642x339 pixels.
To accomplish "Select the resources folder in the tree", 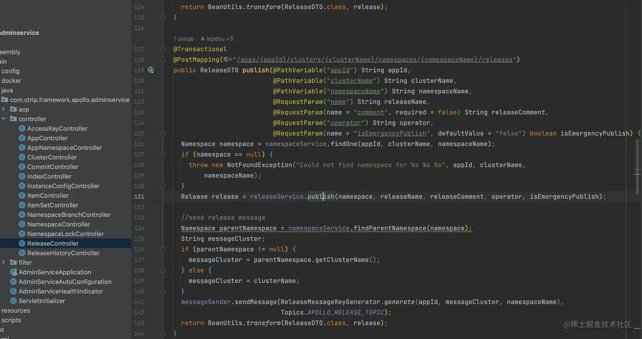I will click(x=15, y=311).
